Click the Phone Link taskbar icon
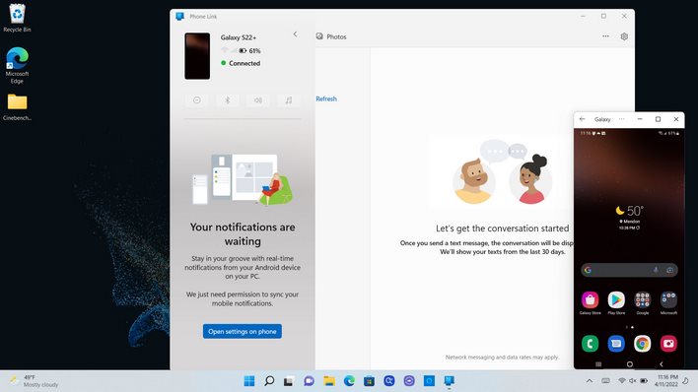 tap(449, 381)
